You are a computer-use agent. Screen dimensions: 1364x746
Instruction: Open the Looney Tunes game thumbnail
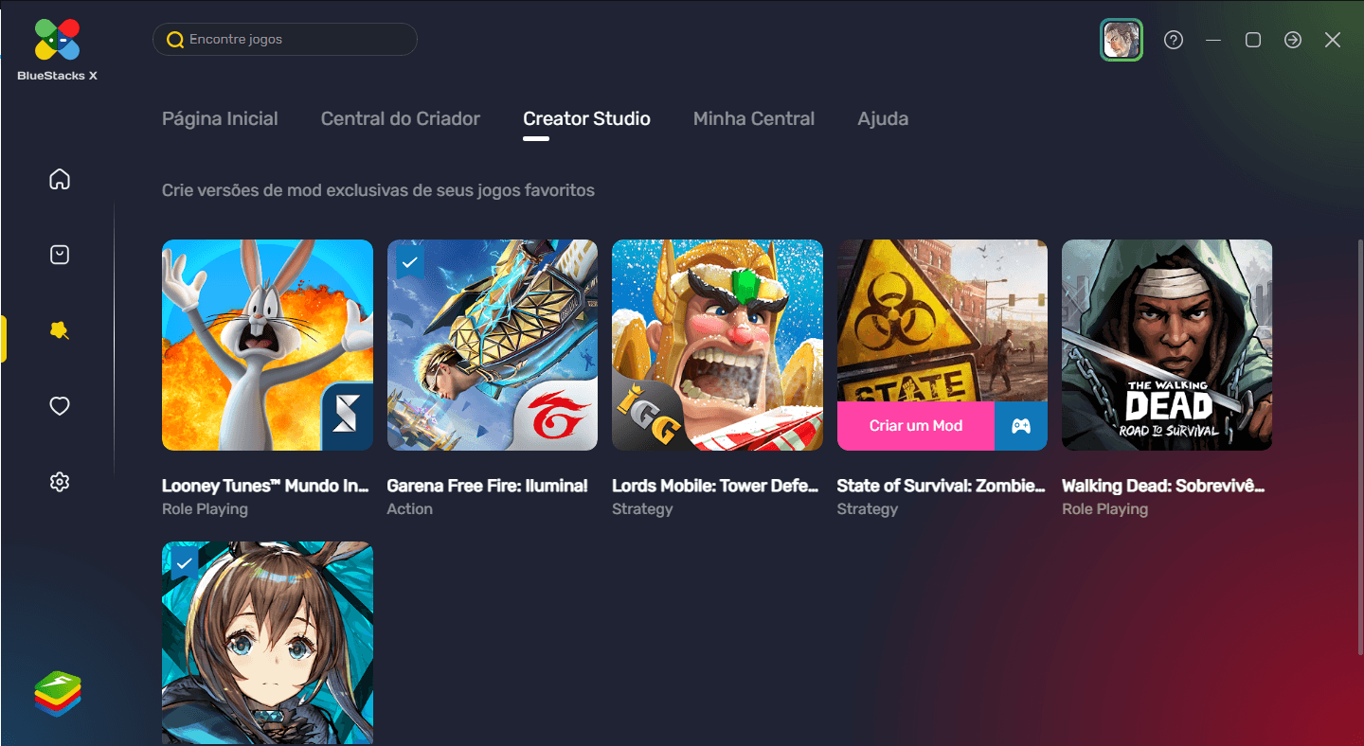pyautogui.click(x=267, y=345)
